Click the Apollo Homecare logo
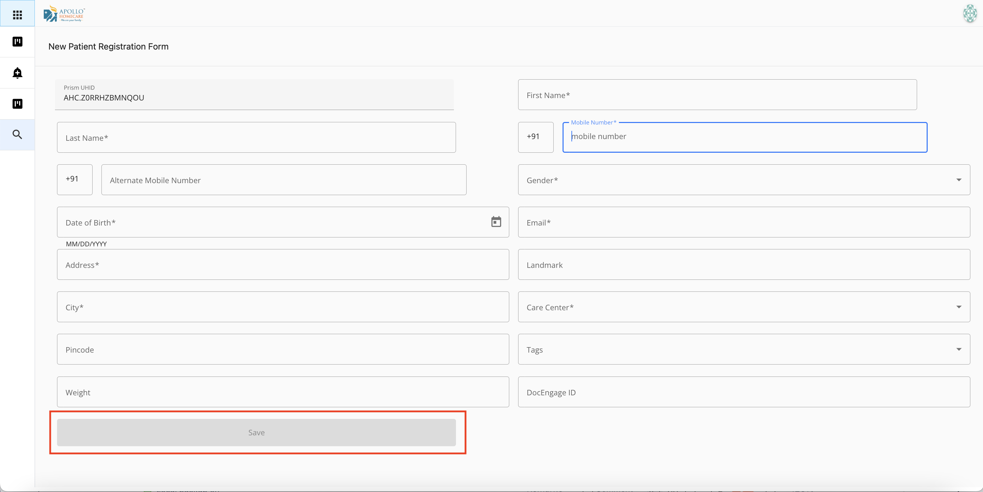The image size is (983, 492). (x=64, y=13)
